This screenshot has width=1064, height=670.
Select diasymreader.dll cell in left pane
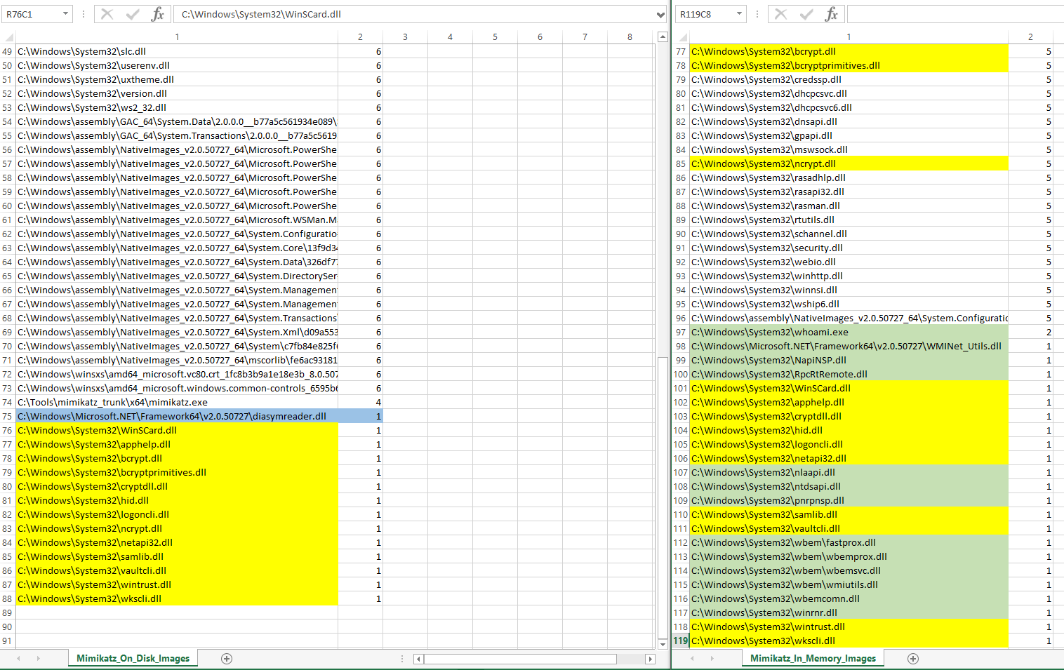click(x=177, y=416)
